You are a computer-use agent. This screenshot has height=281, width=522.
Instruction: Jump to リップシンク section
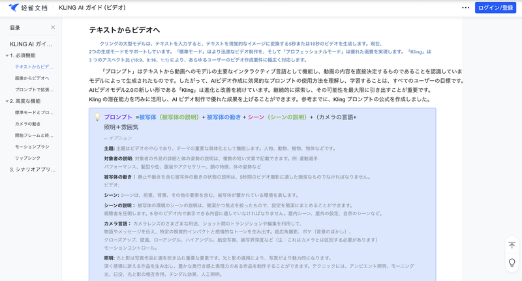click(27, 158)
